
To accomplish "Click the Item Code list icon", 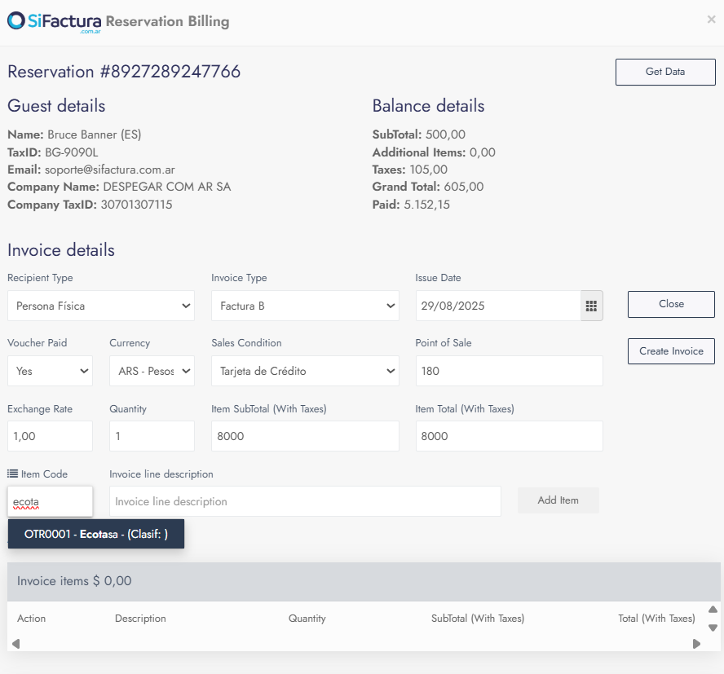I will (x=12, y=474).
